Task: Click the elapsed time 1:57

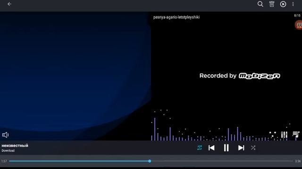Action: (4, 161)
